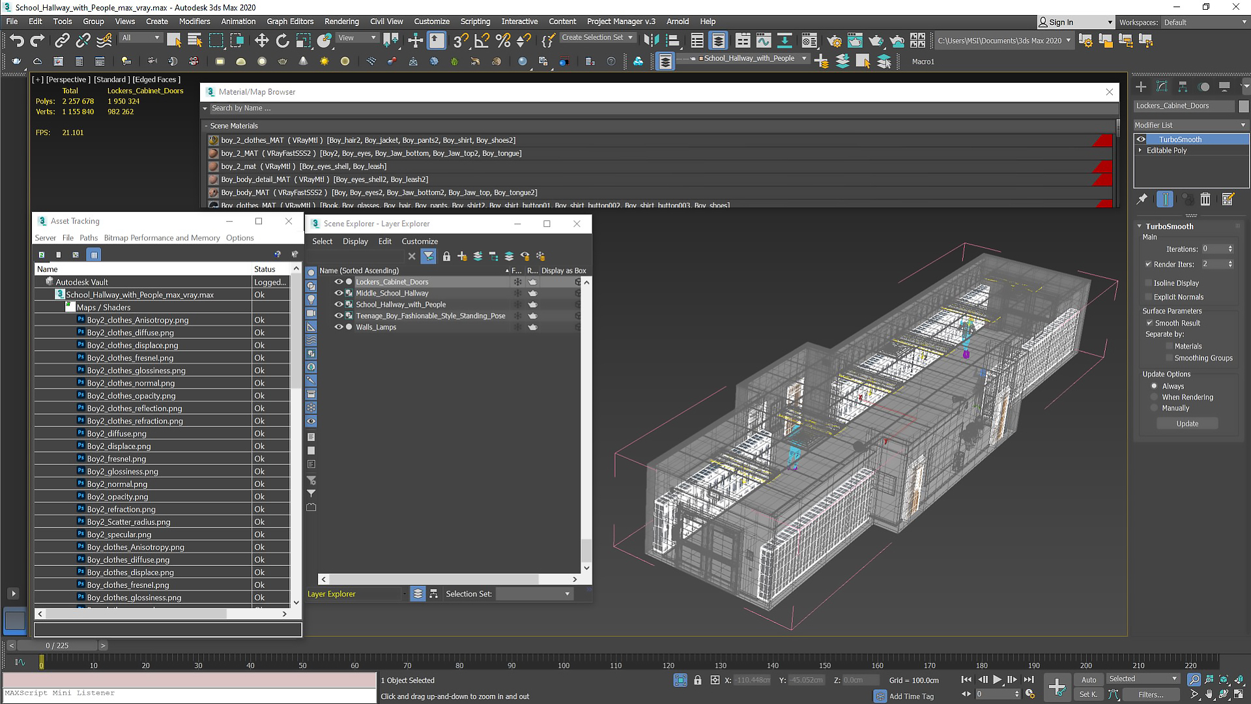Pin the modifier stack

1142,199
